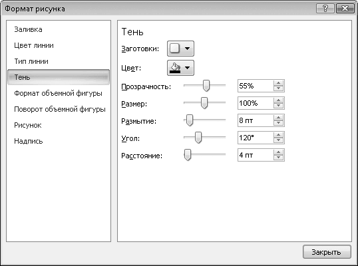Increase distance (Расстояние) with the up spinner arrow
Image resolution: width=358 pixels, height=266 pixels.
click(278, 152)
